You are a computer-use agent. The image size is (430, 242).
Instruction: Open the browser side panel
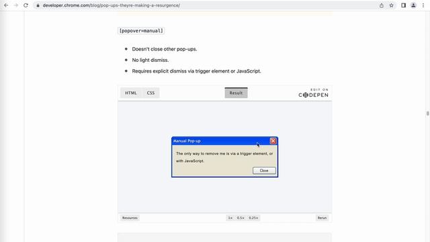(x=403, y=5)
